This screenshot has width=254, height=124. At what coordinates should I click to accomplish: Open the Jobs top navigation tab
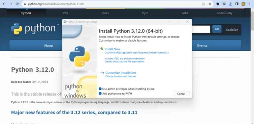185,13
